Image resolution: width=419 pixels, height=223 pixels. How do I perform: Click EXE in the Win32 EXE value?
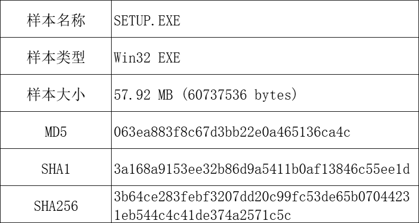point(169,57)
